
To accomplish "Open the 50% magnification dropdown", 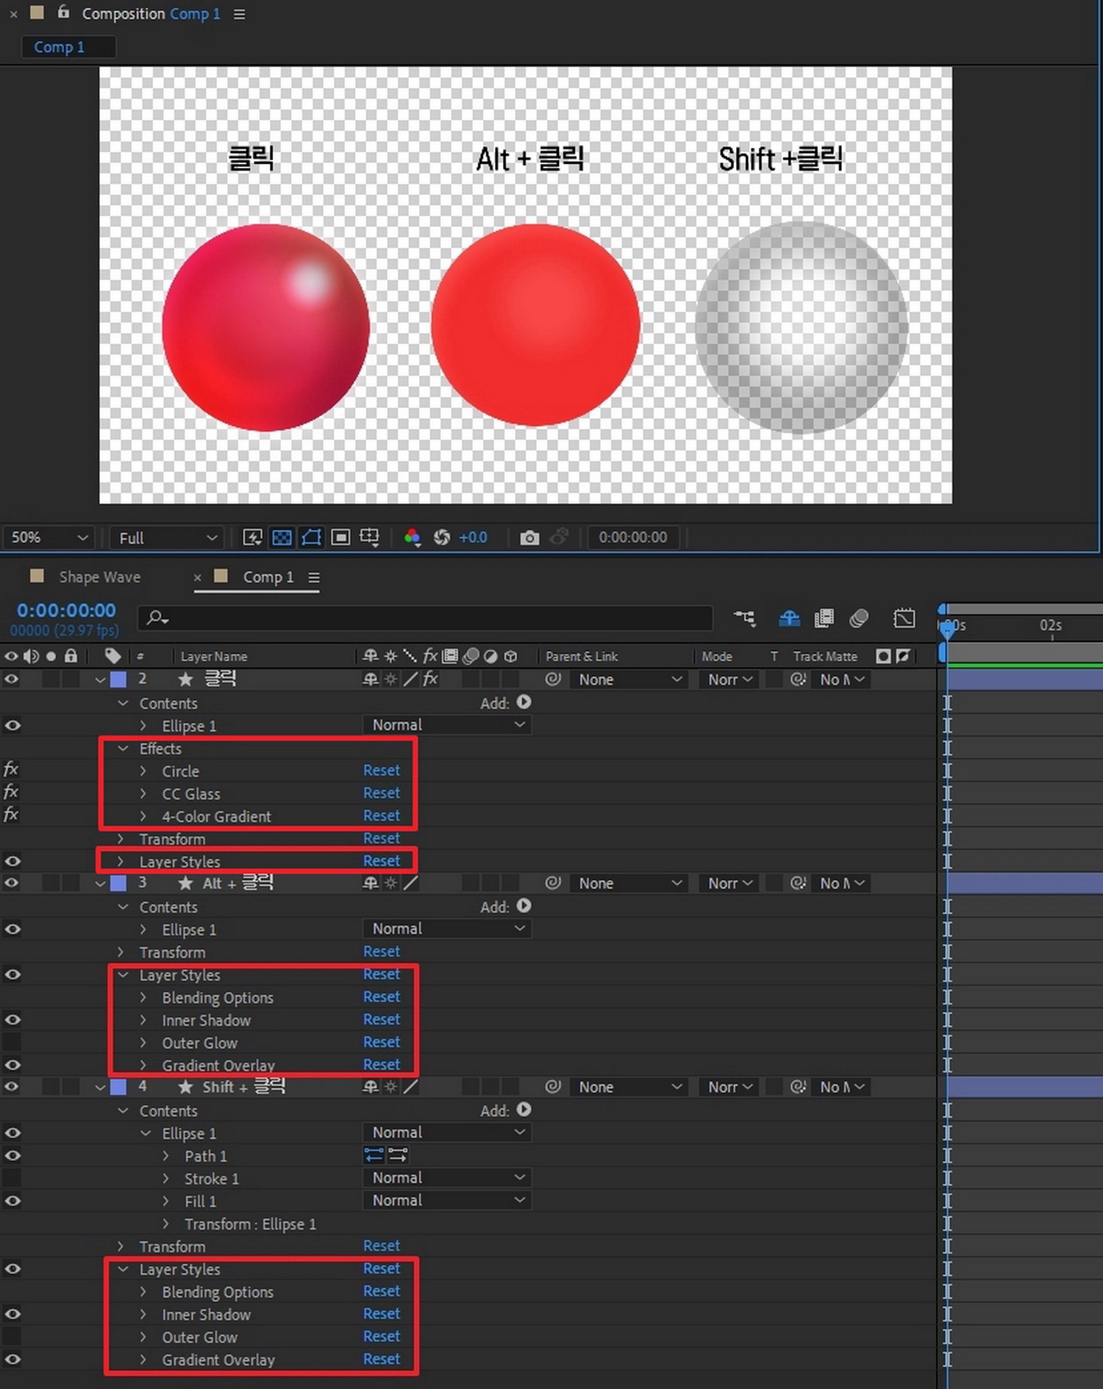I will pyautogui.click(x=49, y=538).
